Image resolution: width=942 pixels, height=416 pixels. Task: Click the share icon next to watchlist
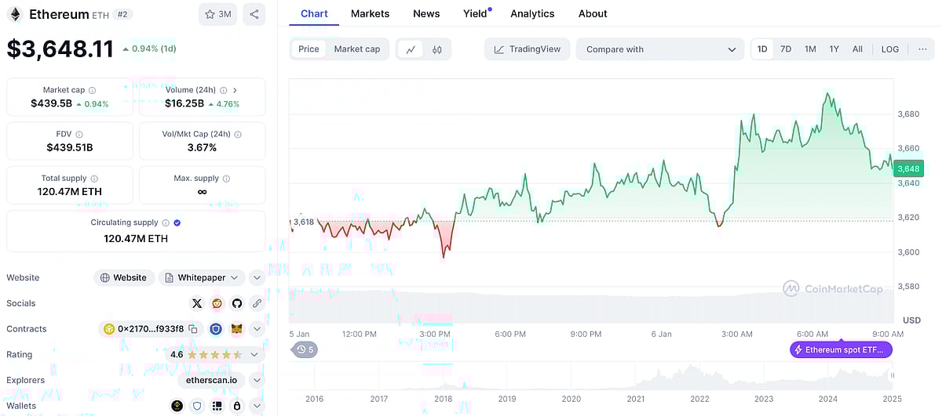click(254, 14)
